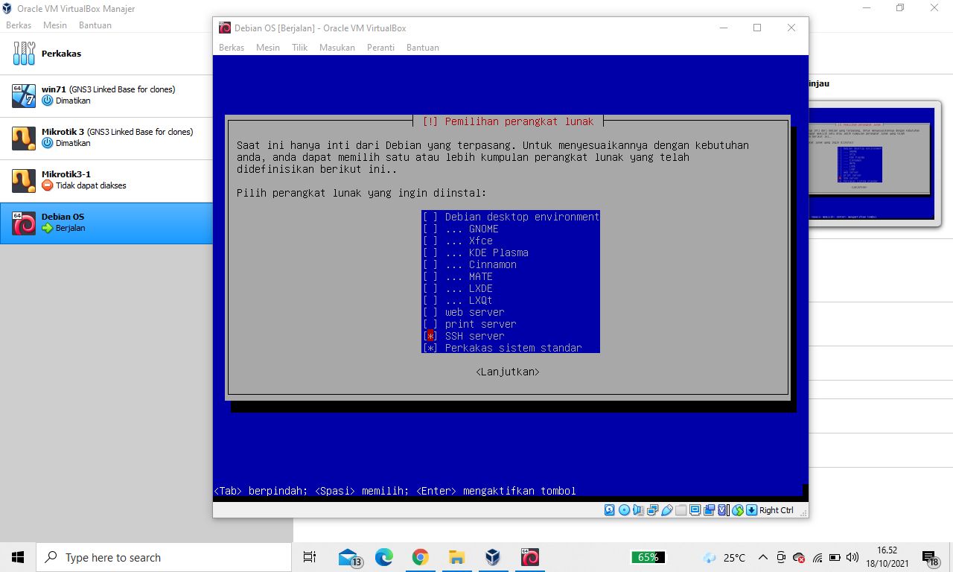Open Task View on the taskbar
The height and width of the screenshot is (572, 953).
point(310,557)
